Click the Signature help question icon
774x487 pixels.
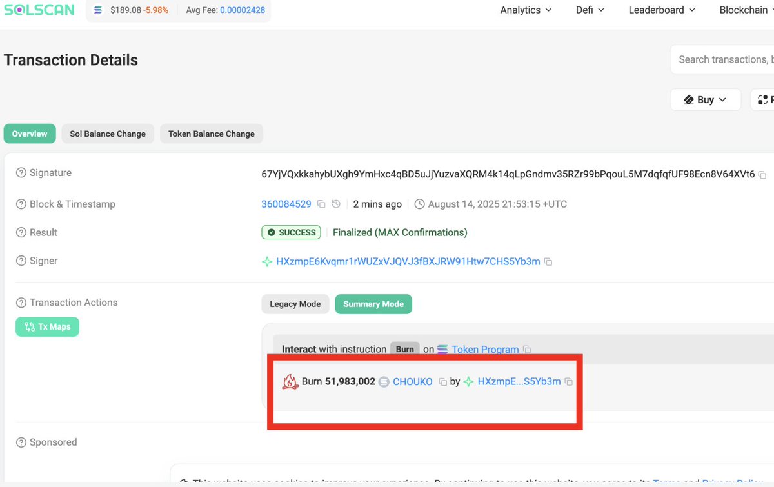coord(21,173)
